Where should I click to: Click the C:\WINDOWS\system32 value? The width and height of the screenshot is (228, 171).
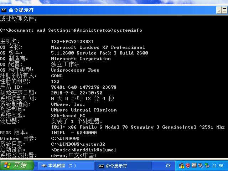78,144
